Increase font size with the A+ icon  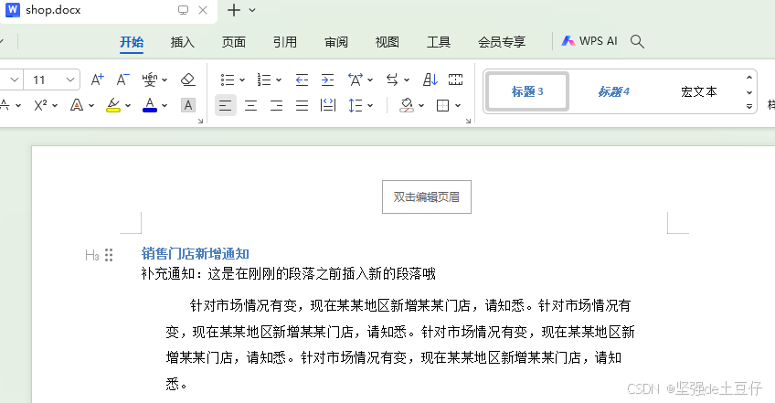(98, 80)
